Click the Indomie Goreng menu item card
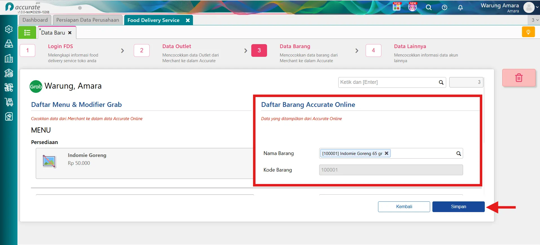 click(x=145, y=163)
